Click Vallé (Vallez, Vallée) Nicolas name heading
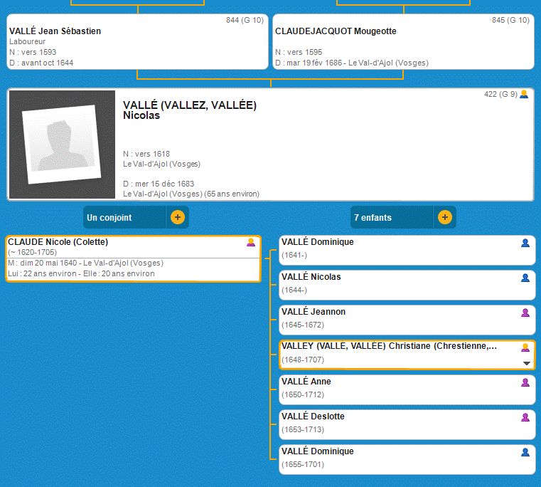The width and height of the screenshot is (541, 487). pyautogui.click(x=190, y=110)
